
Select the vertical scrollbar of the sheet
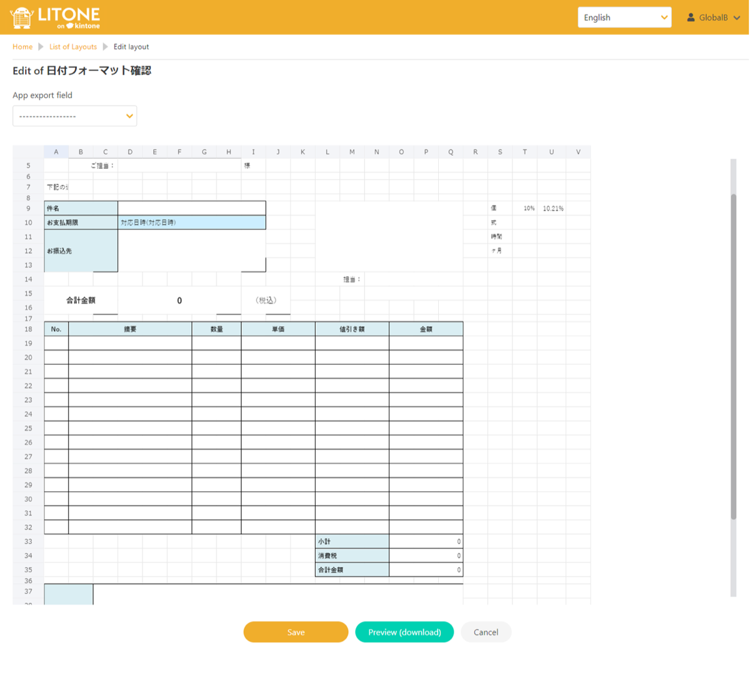click(734, 356)
